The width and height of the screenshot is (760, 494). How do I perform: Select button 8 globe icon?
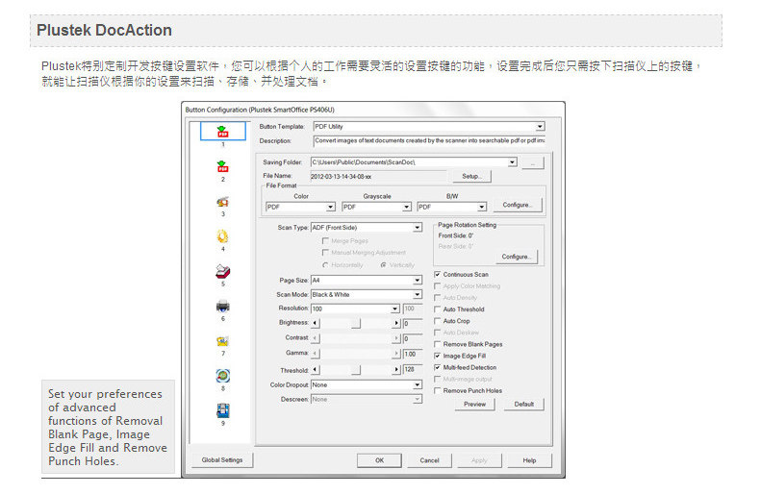pos(222,376)
